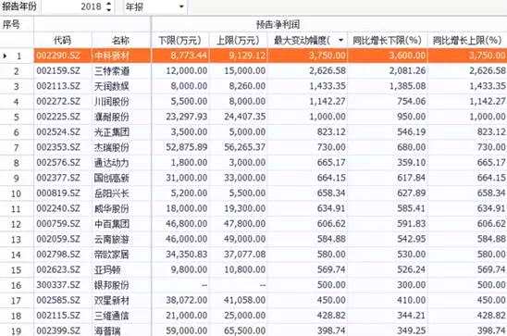Select stock code 002115.SZ
This screenshot has height=336, width=507.
click(x=58, y=316)
